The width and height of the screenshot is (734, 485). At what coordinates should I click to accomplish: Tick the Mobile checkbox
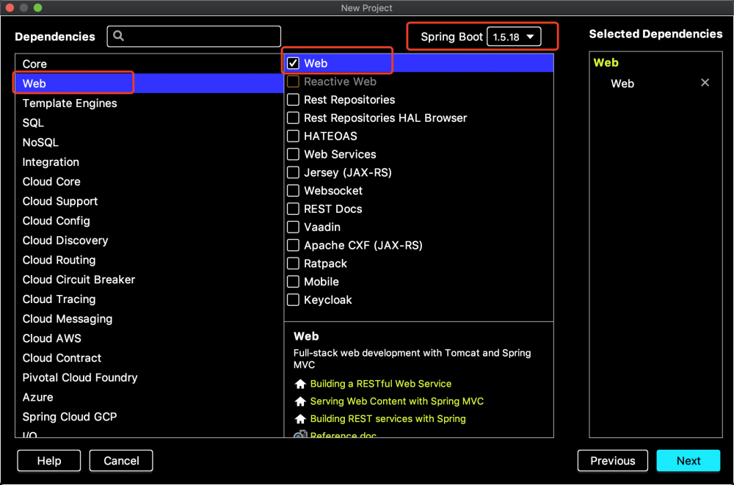point(293,282)
